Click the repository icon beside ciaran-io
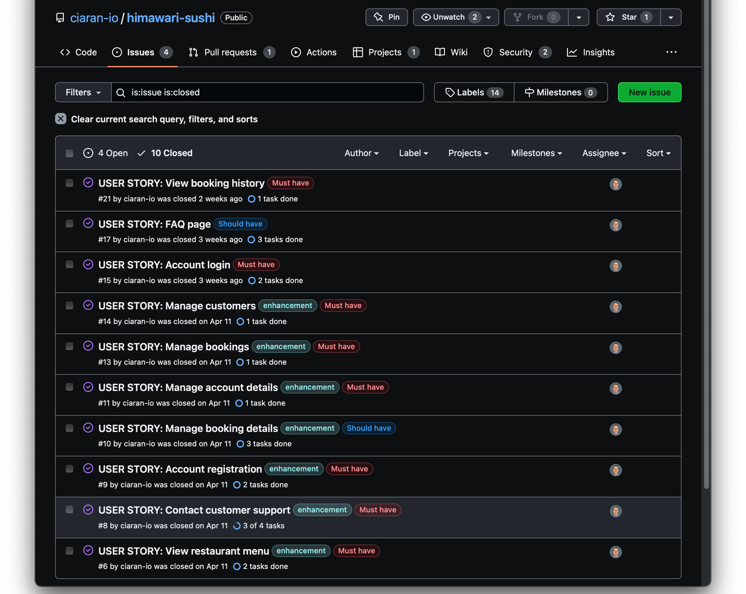 tap(60, 18)
